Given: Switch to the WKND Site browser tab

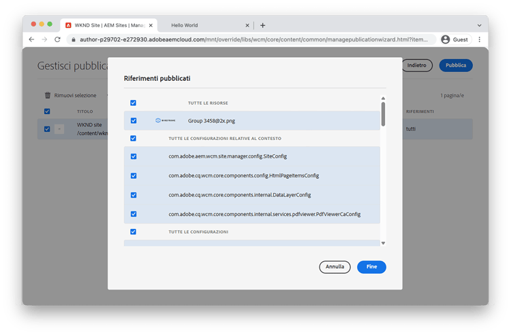Looking at the screenshot, I should click(109, 25).
